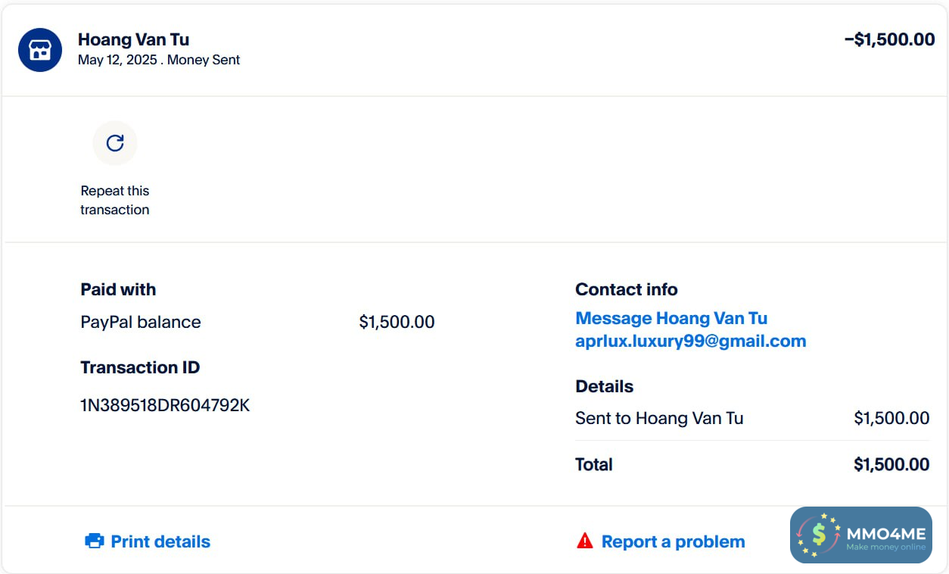Viewport: 949px width, 574px height.
Task: Click the Hoang Van Tu header name
Action: (133, 39)
